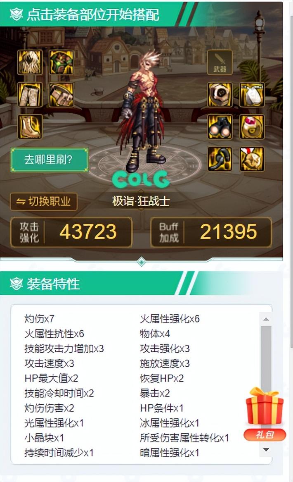Select the black earring equipment slot
293x482 pixels.
[220, 159]
